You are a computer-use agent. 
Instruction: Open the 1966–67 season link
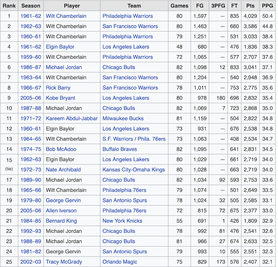coord(31,88)
